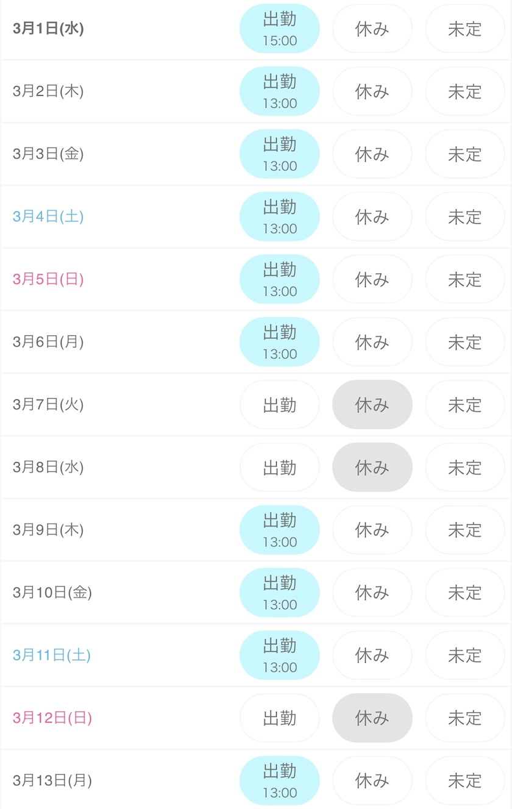Mark 3月5日(日) as 未定
Screen dimensions: 512x809
pos(465,279)
